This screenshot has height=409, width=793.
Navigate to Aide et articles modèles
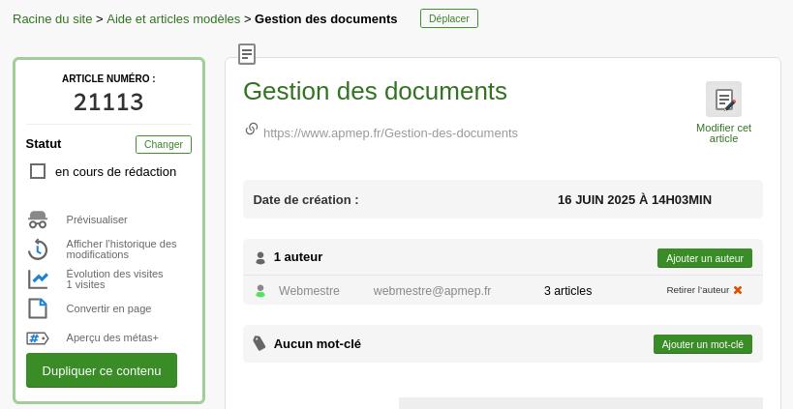[173, 18]
